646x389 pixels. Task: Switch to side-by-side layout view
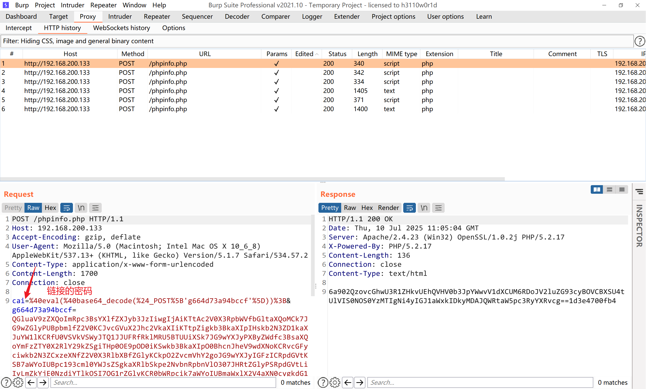[x=597, y=189]
